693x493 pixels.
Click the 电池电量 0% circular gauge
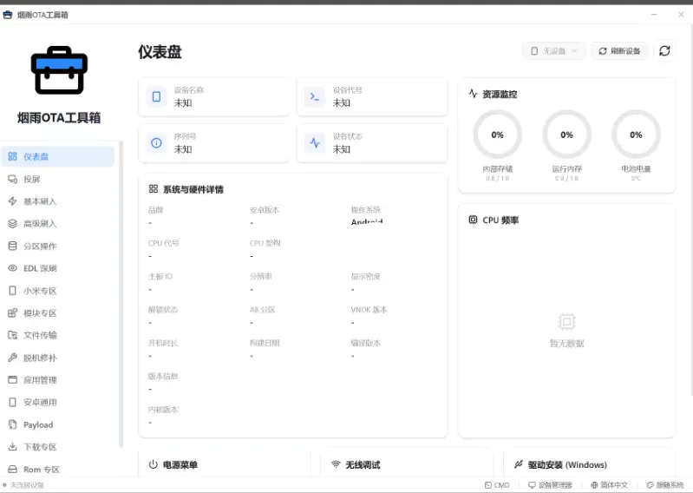click(636, 135)
